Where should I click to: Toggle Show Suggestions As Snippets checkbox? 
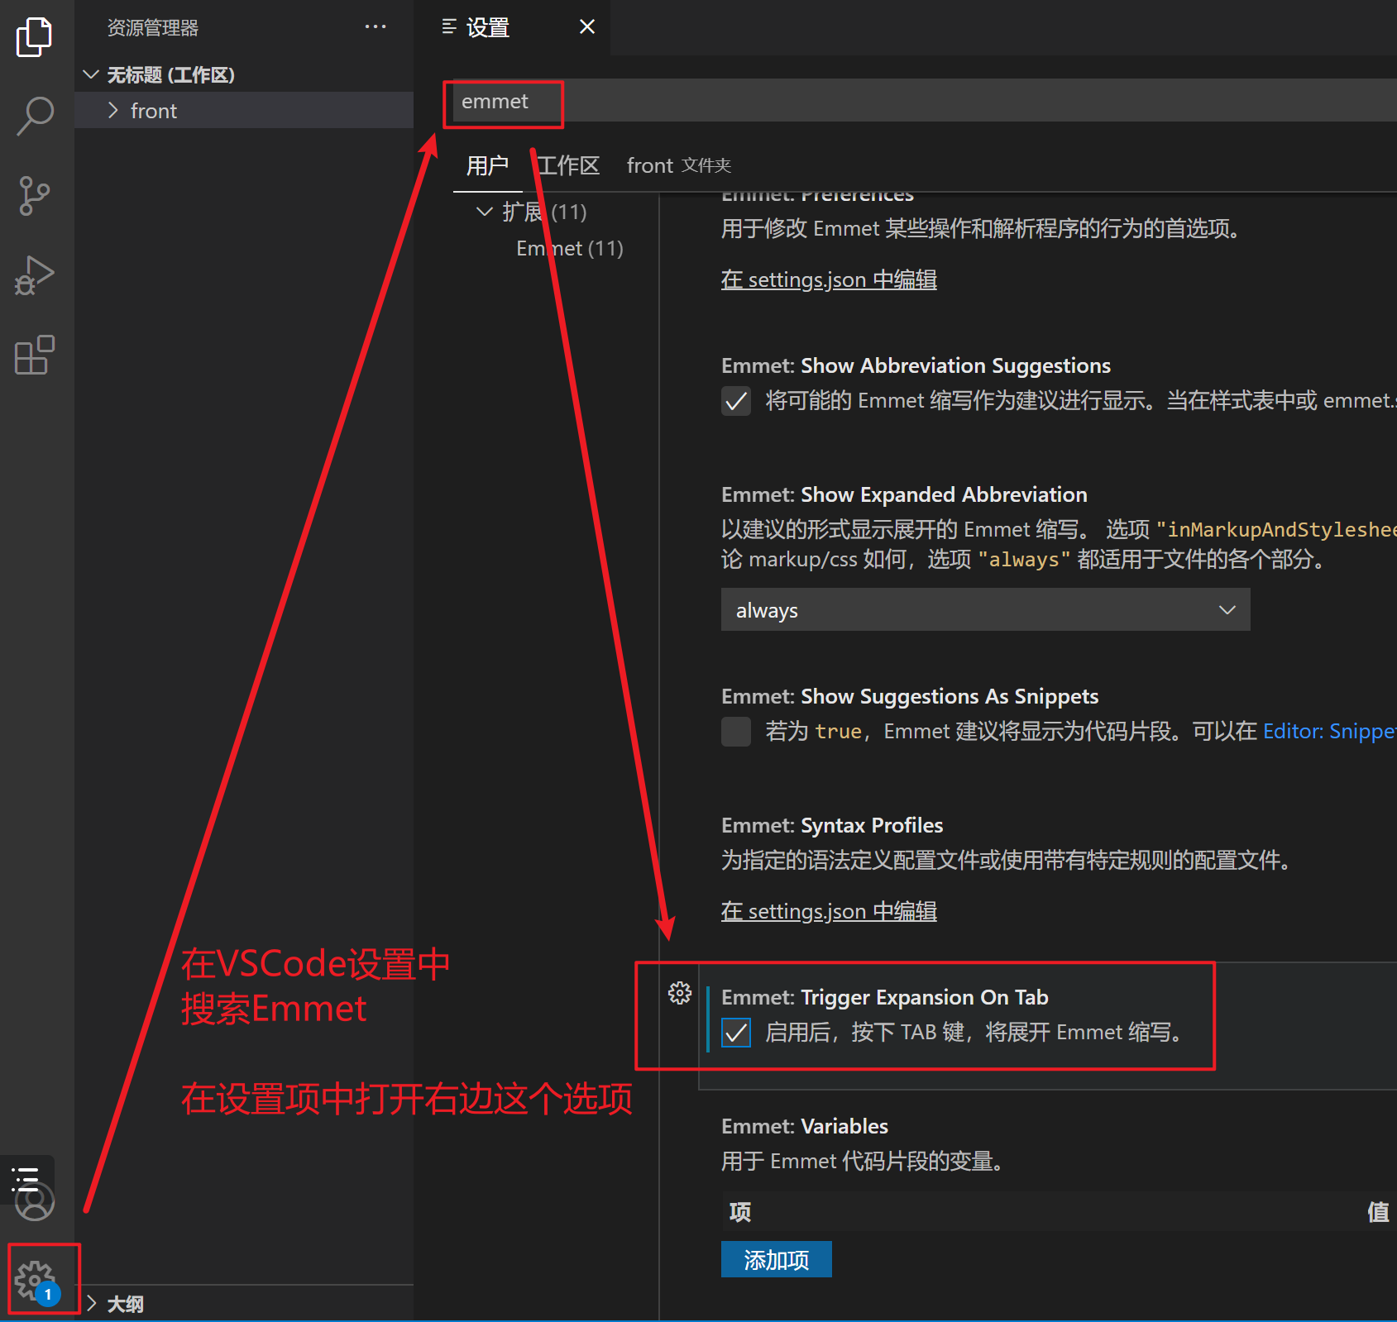(736, 732)
